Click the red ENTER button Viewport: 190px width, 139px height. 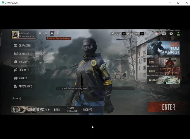pyautogui.click(x=168, y=107)
